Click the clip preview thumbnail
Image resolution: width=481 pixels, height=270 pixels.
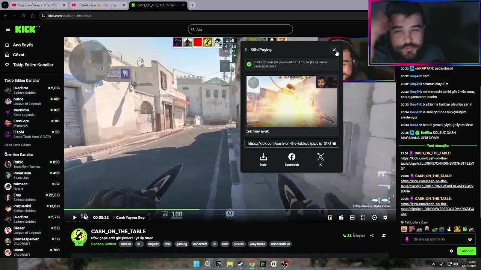(292, 101)
